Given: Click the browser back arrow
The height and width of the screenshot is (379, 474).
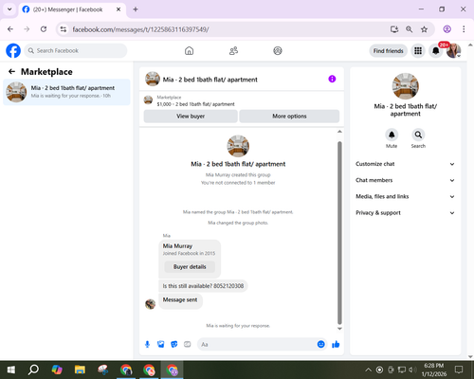Looking at the screenshot, I should click(10, 29).
